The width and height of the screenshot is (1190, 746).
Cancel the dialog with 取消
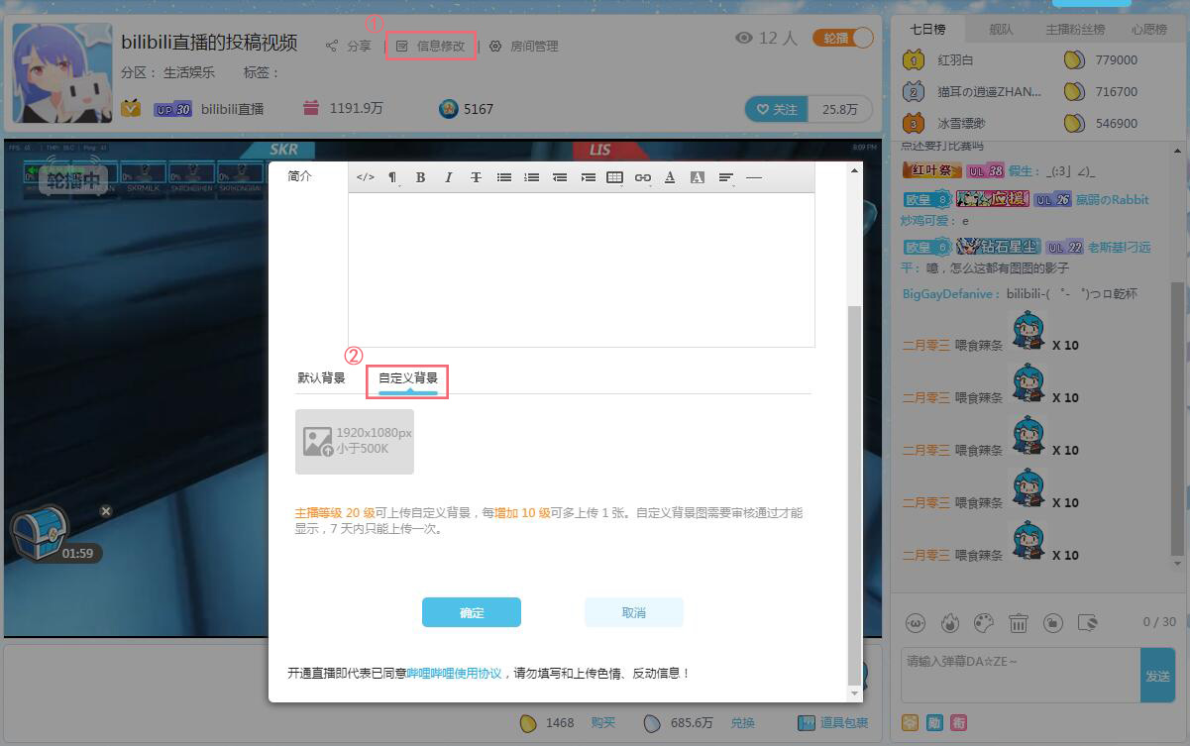634,612
